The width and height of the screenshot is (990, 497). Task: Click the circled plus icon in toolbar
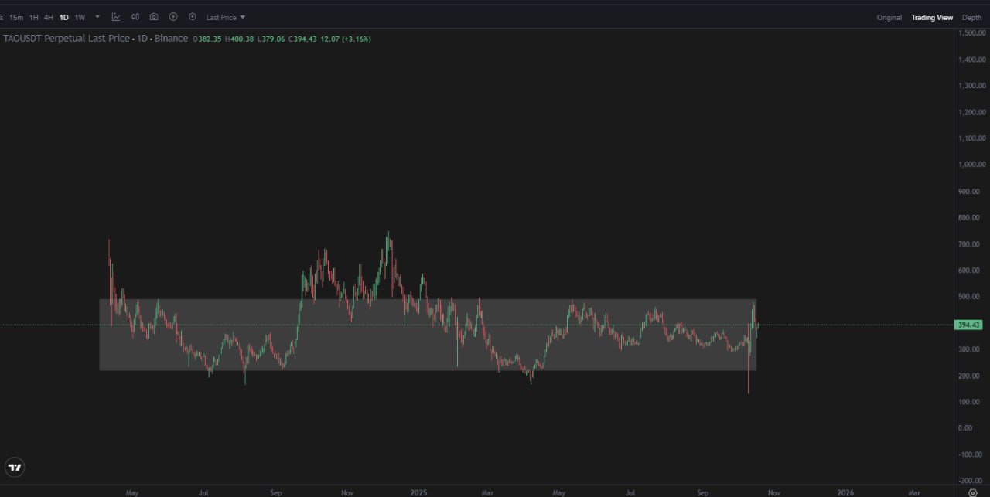point(173,17)
